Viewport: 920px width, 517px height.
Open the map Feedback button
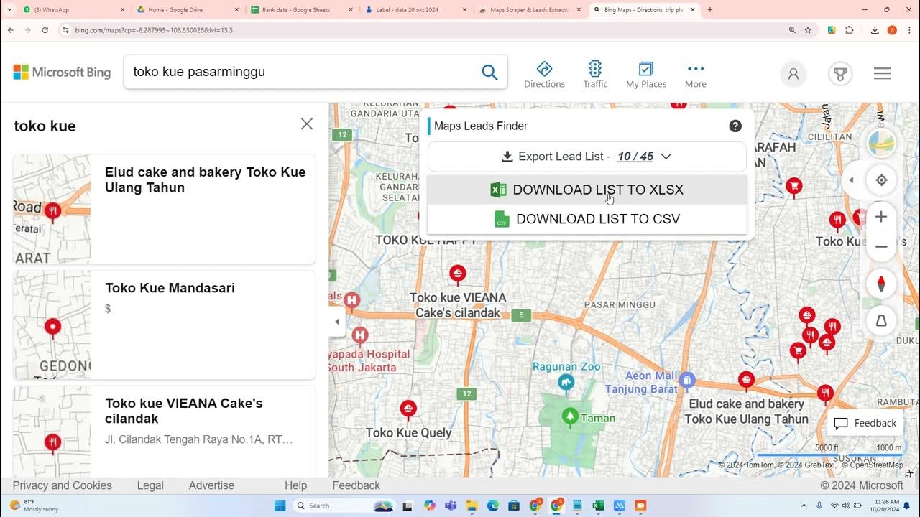(865, 423)
